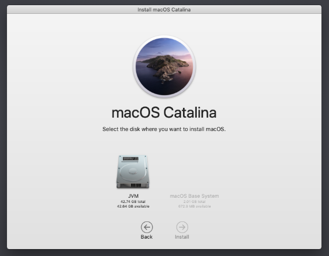The width and height of the screenshot is (329, 256).
Task: Select the JVM hard disk icon
Action: point(133,172)
